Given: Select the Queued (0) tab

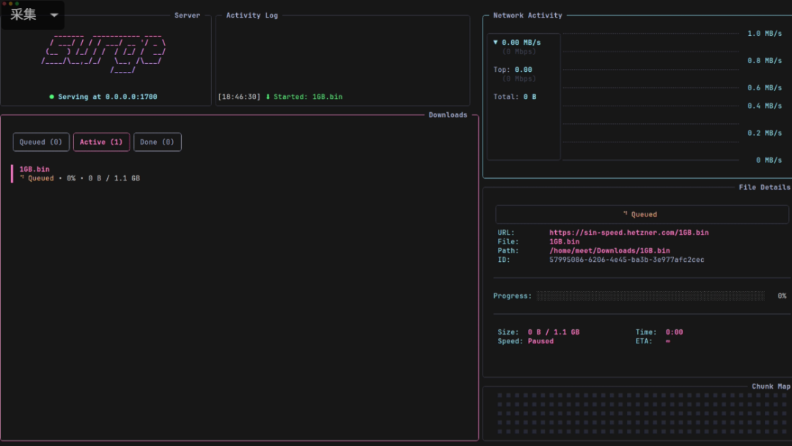Looking at the screenshot, I should point(41,142).
